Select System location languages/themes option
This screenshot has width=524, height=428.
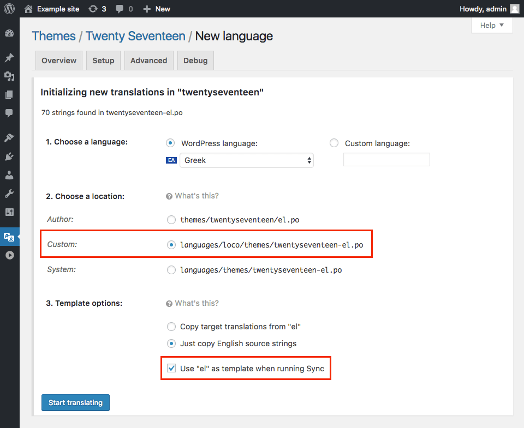171,269
